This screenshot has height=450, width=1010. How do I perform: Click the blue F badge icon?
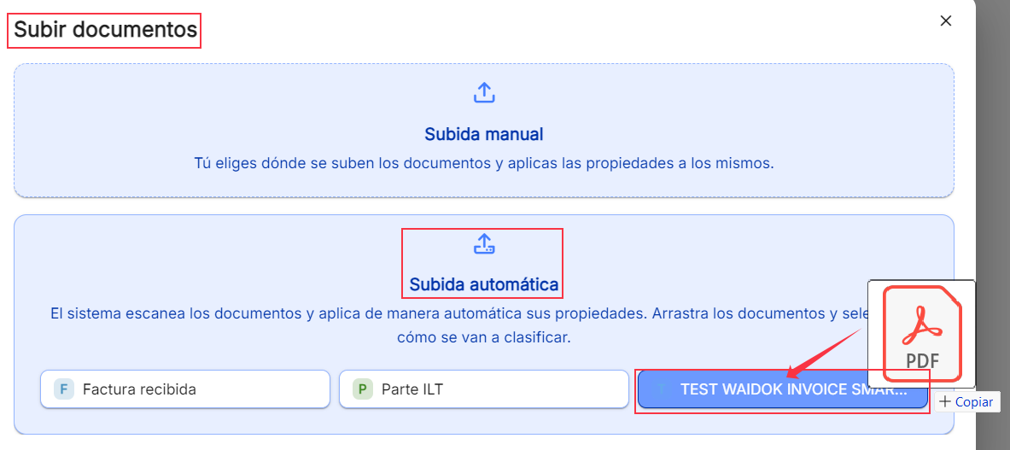(64, 389)
